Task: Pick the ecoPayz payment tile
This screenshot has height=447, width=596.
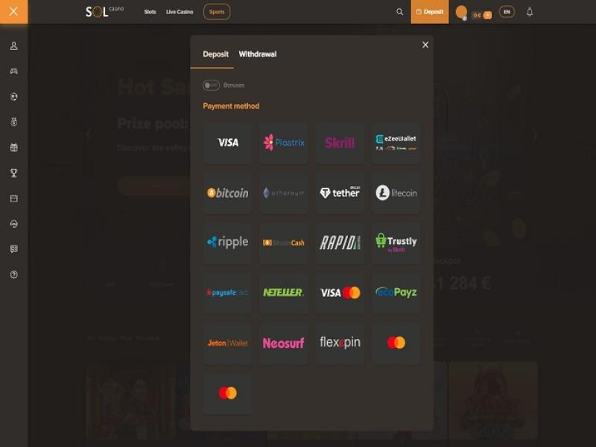Action: point(396,292)
